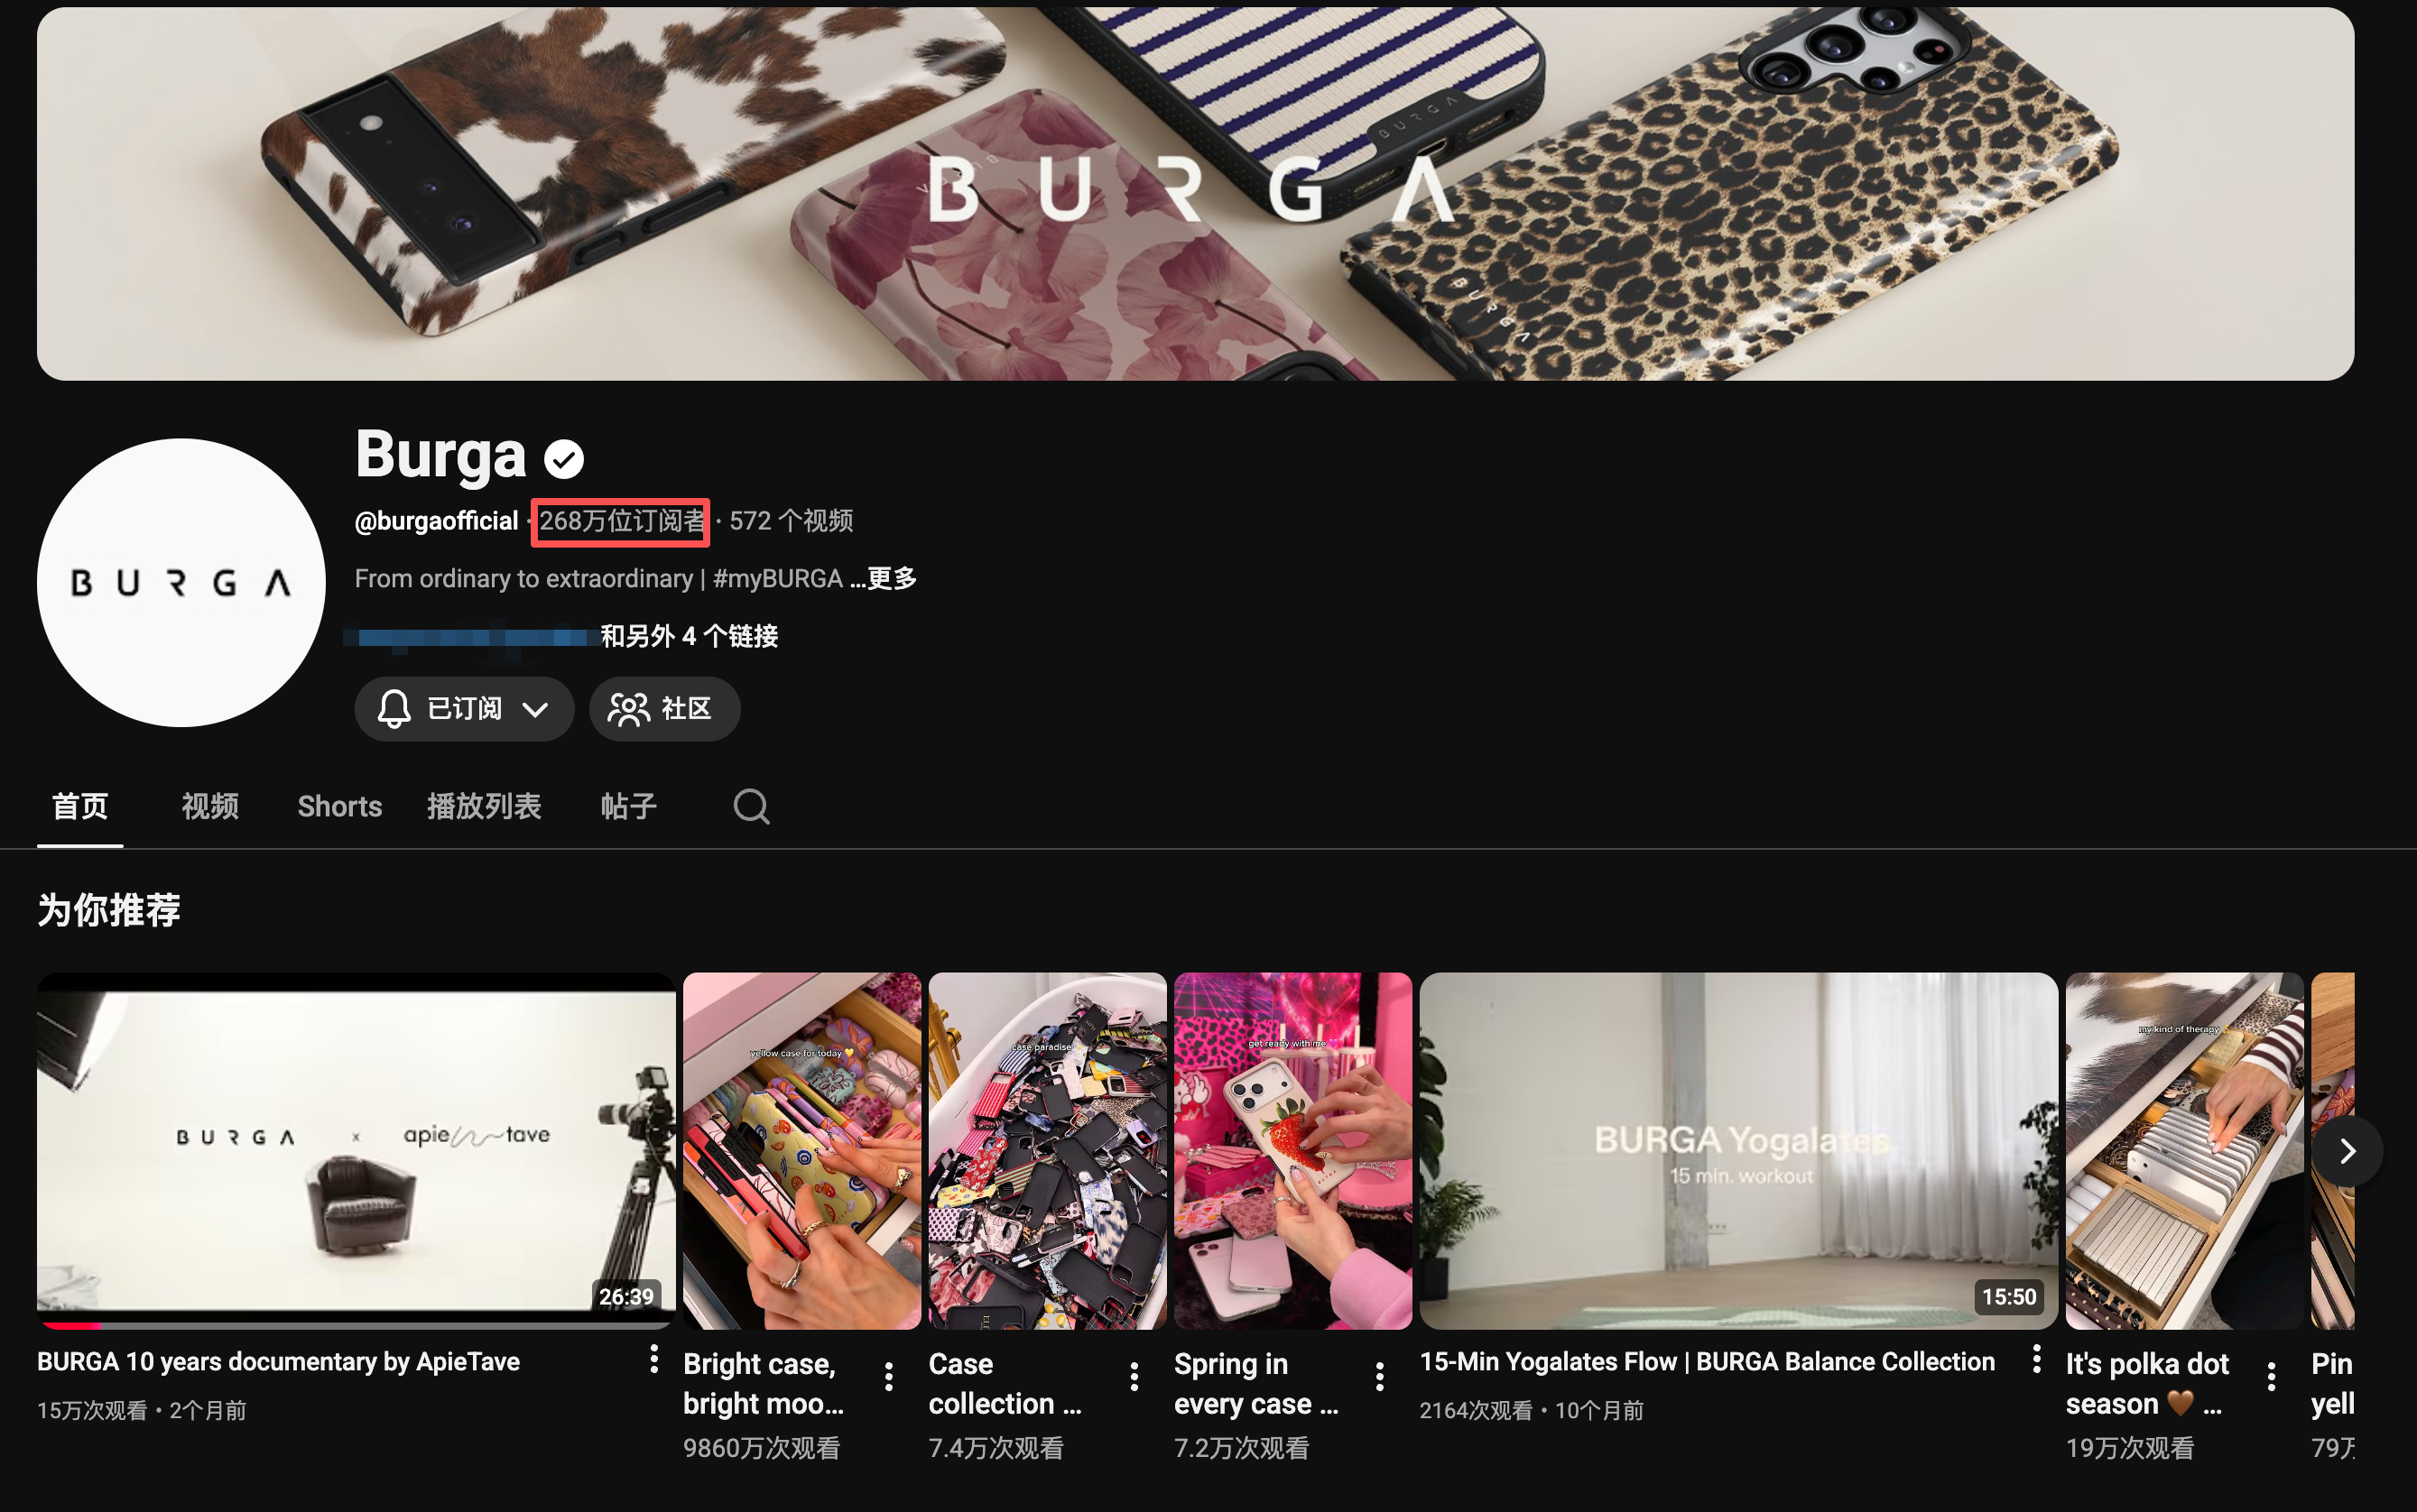Open the It's polka dot season short thumbnail
The image size is (2417, 1512).
(x=2184, y=1150)
